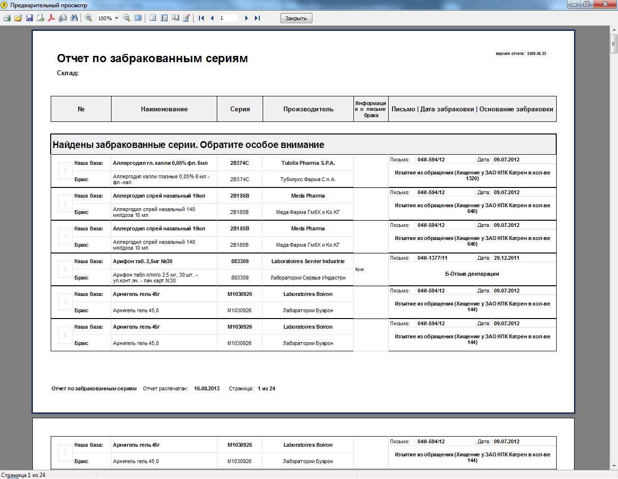Open the 100% zoom level dropdown
Image resolution: width=618 pixels, height=479 pixels.
tap(116, 18)
